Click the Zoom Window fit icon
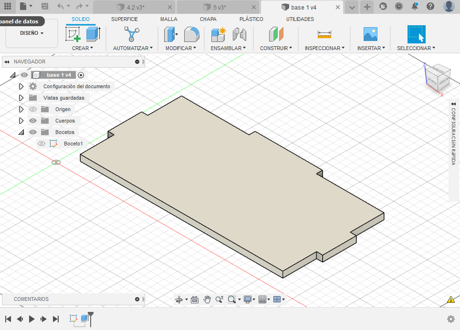 [232, 299]
